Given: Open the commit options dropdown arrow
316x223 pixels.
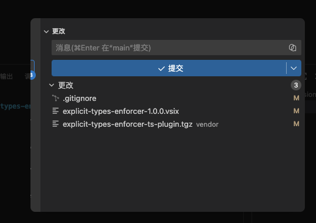Looking at the screenshot, I should click(x=294, y=68).
